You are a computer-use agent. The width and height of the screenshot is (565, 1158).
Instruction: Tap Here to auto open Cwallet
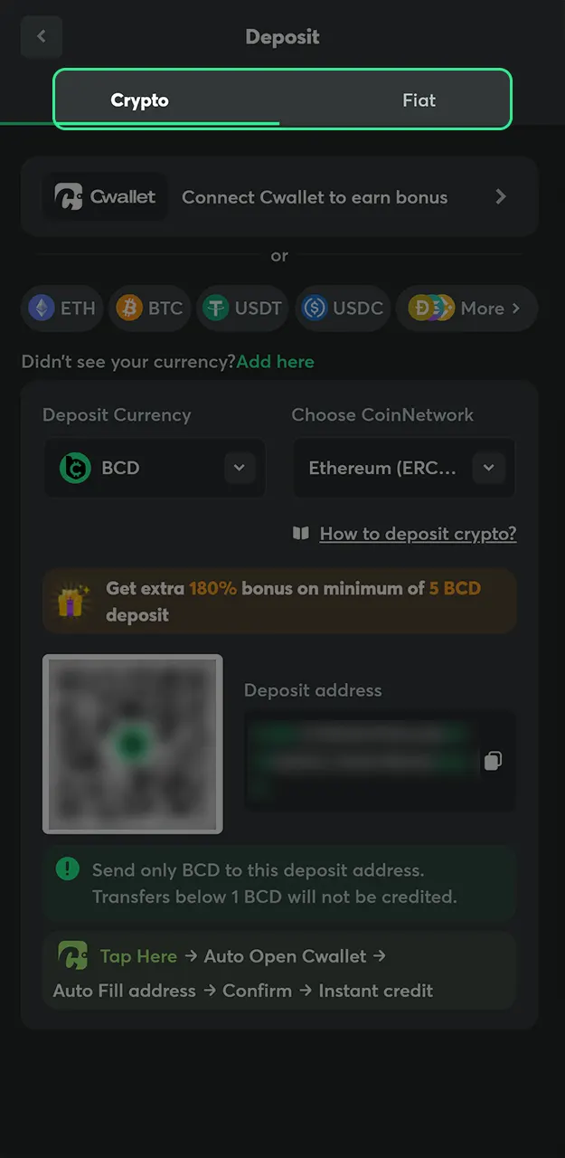tap(138, 956)
